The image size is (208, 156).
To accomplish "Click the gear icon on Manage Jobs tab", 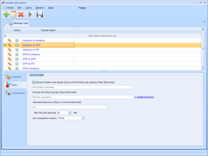I will click(11, 23).
